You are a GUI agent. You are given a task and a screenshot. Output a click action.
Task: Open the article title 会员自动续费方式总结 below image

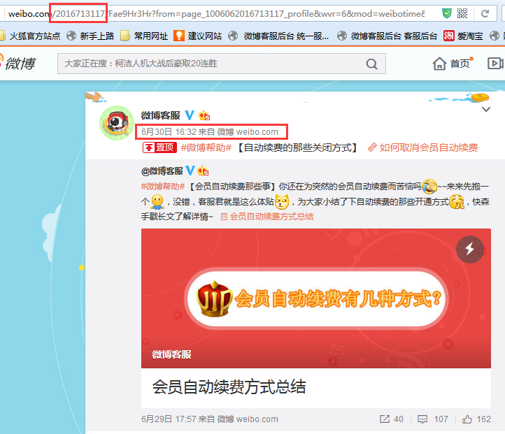coord(229,386)
